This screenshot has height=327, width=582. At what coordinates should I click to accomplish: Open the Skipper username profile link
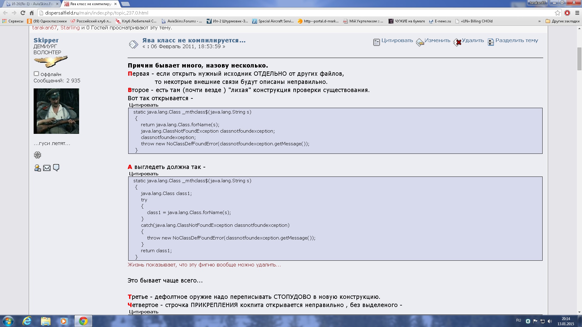coord(46,40)
